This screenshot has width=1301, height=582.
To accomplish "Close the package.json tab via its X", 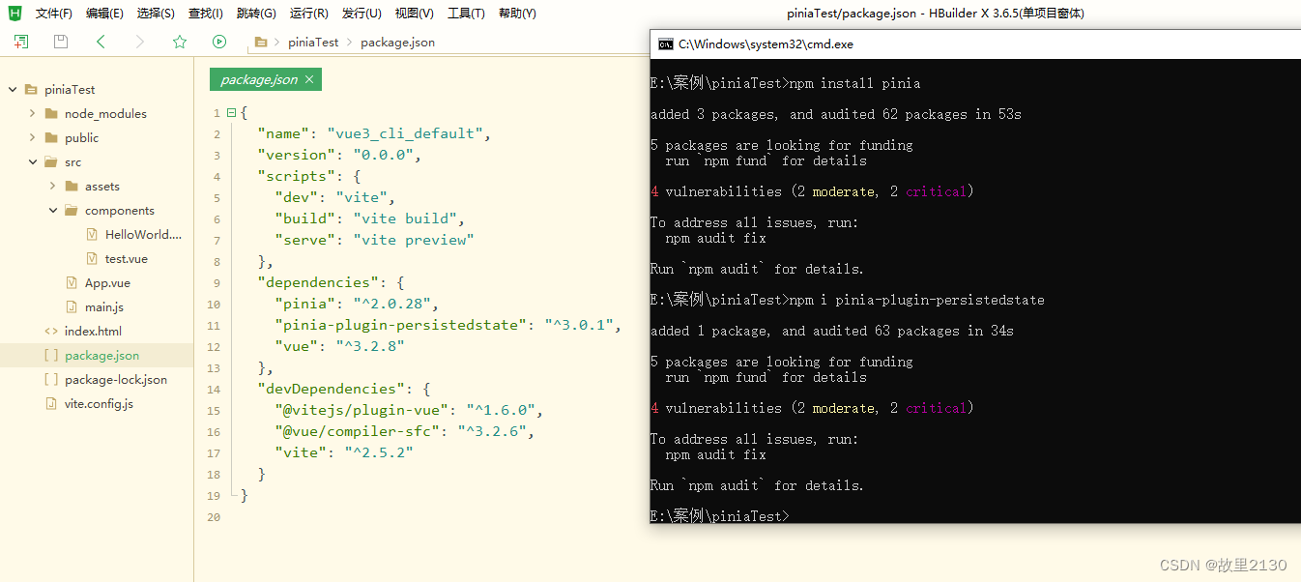I will click(308, 78).
